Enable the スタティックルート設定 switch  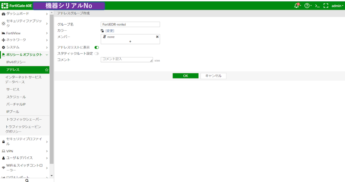pyautogui.click(x=97, y=54)
